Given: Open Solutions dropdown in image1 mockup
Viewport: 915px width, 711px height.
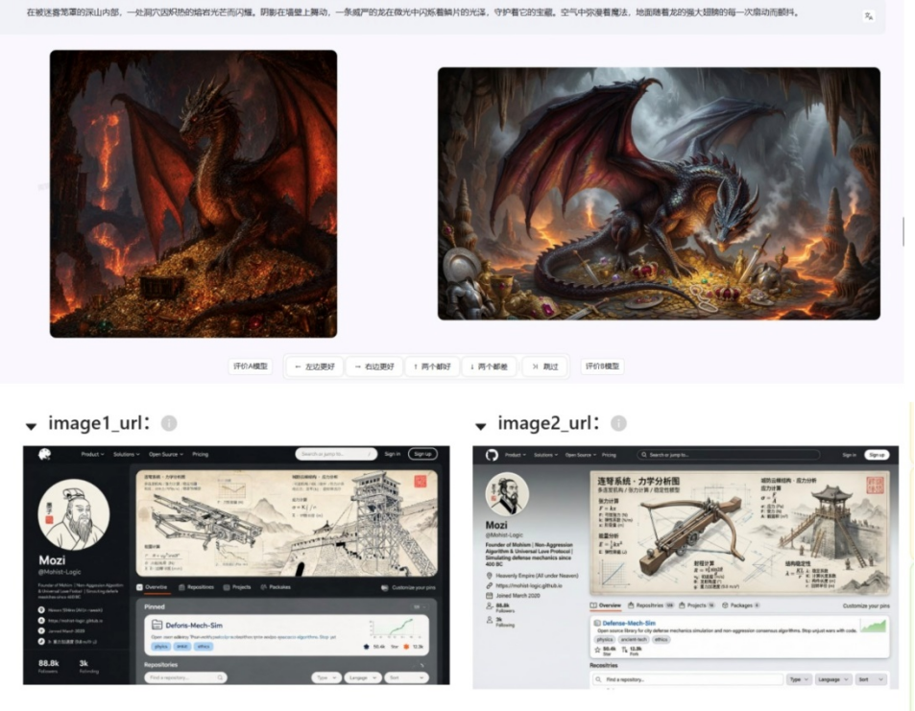Looking at the screenshot, I should pos(126,455).
